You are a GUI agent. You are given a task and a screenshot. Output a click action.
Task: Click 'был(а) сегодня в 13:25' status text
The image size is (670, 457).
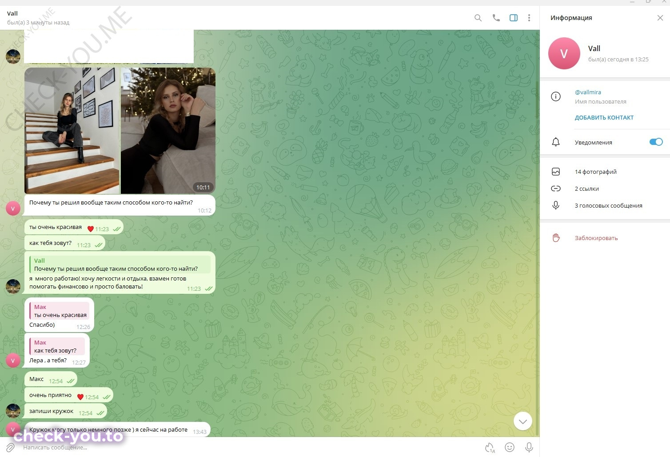coord(618,59)
